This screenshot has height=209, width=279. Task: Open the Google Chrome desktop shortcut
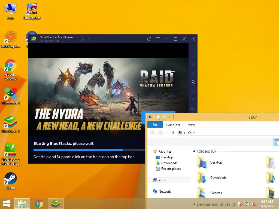(11, 69)
